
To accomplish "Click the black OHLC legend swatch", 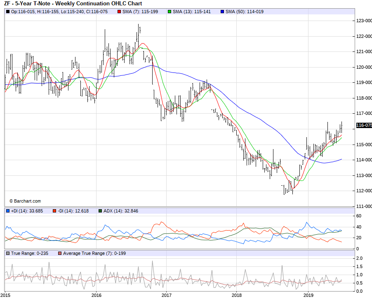I will 8,12.
